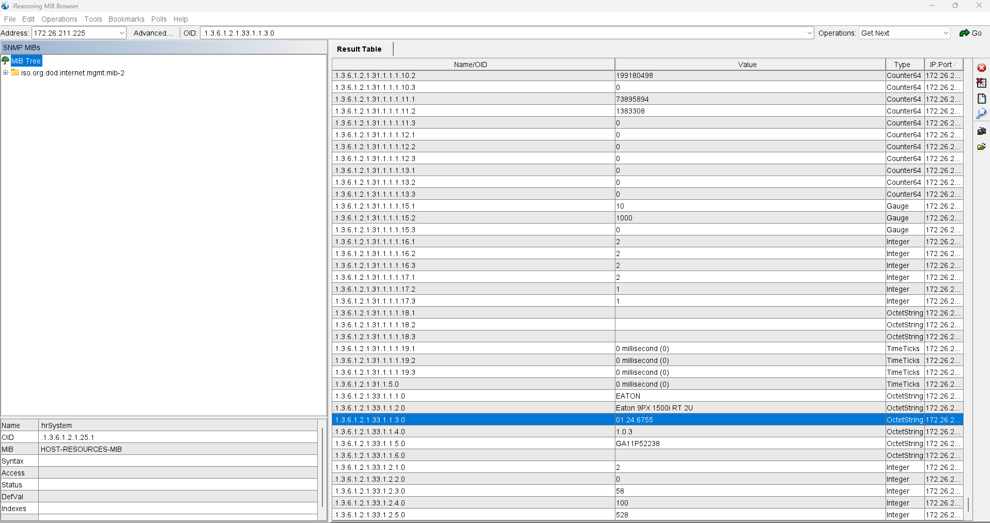Select the Result Table tab
The width and height of the screenshot is (990, 523).
(359, 49)
